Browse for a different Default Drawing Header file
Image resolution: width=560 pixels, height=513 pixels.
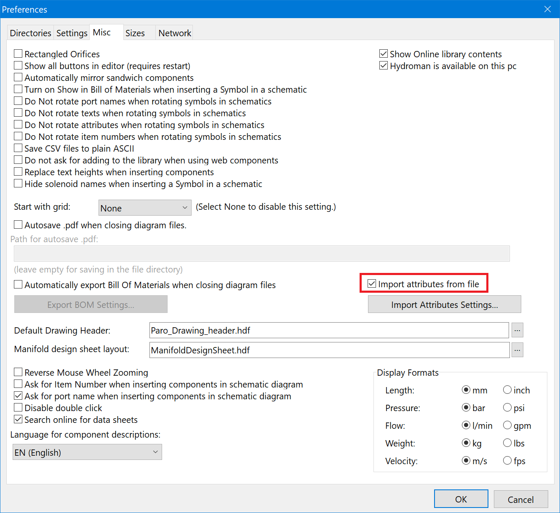[x=517, y=330]
